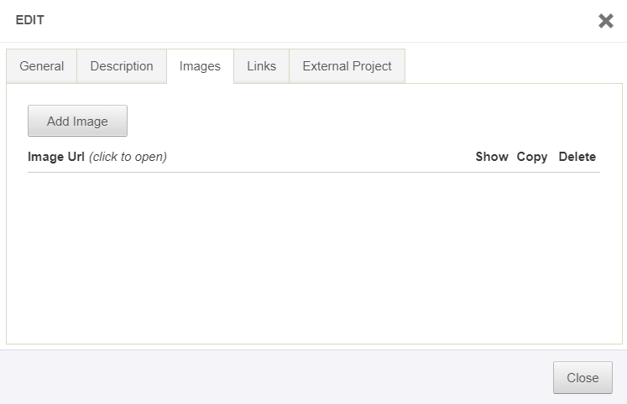
Task: Click the Show column header
Action: (x=492, y=157)
